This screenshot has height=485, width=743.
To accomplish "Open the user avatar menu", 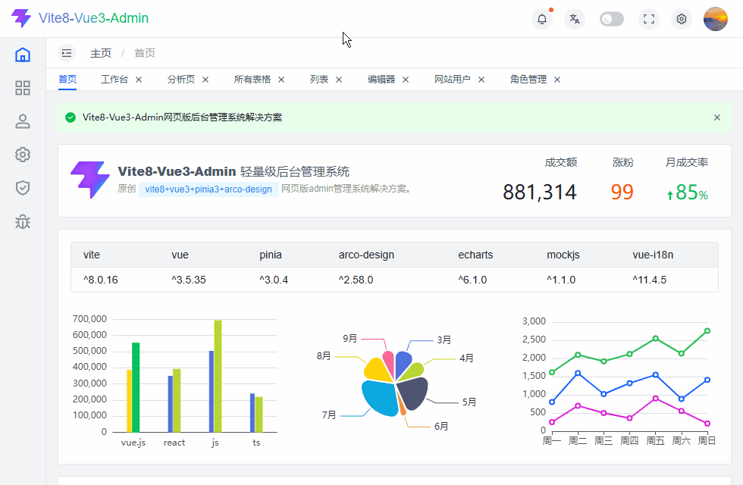I will 716,19.
